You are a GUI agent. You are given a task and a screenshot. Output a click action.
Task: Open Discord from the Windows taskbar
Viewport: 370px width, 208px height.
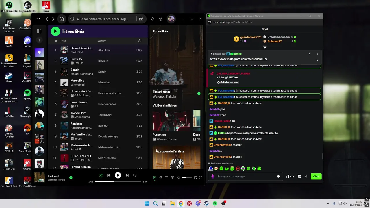[198, 203]
